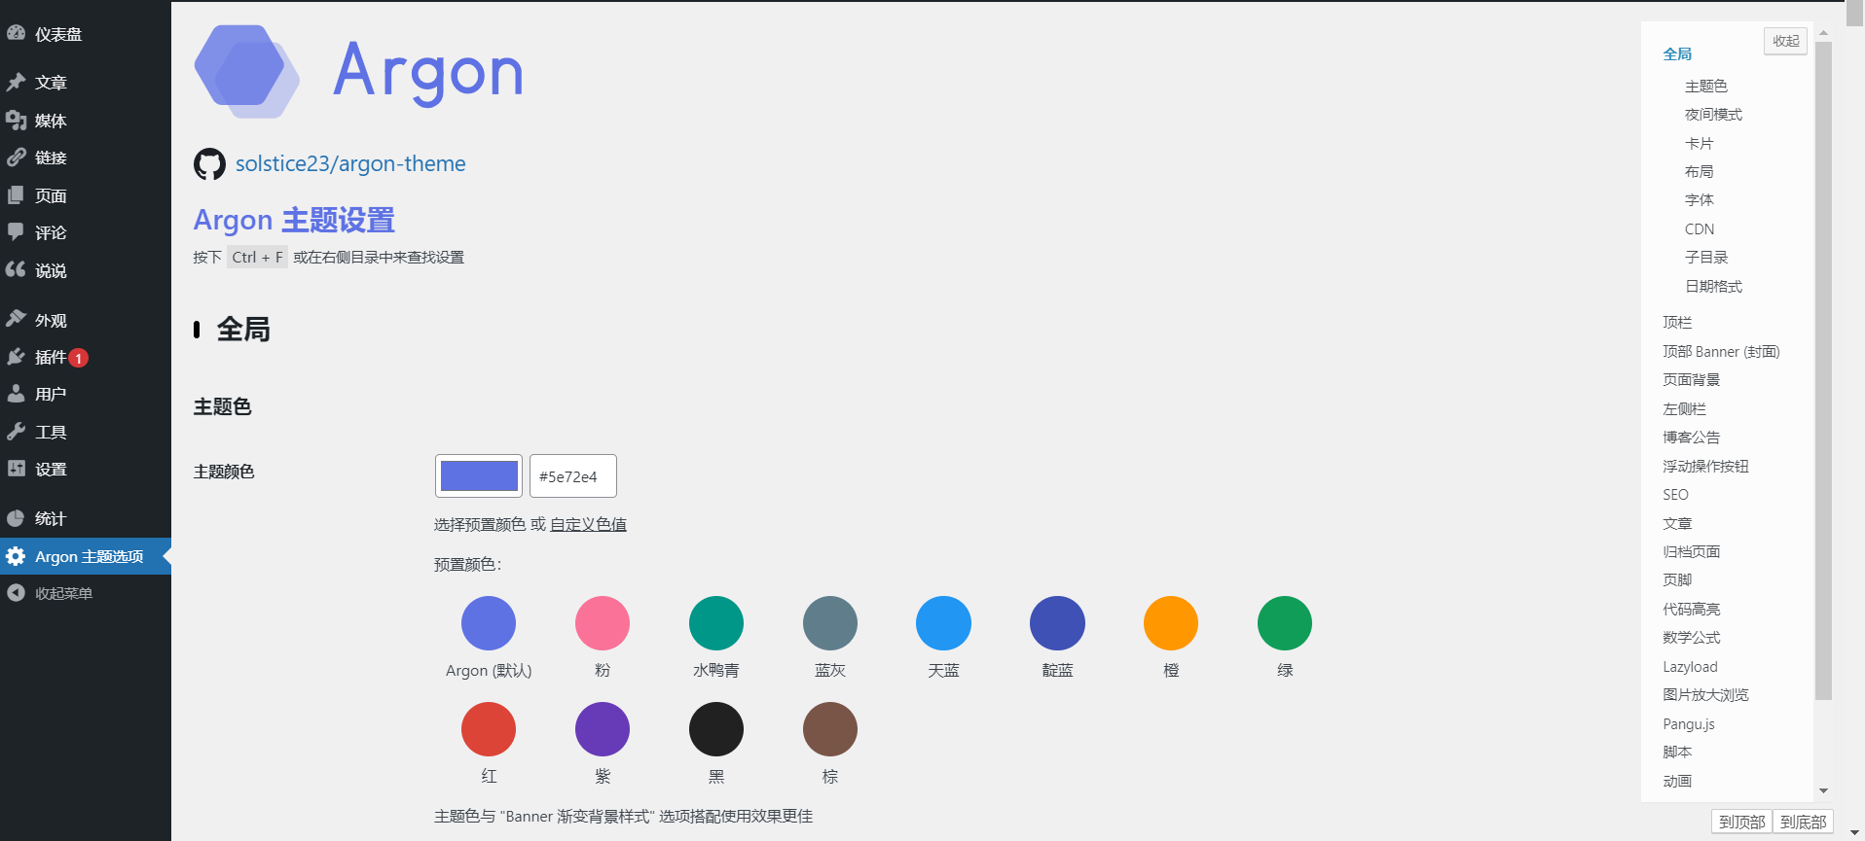Click the table of contents scrollbar thumb

(x=1823, y=369)
